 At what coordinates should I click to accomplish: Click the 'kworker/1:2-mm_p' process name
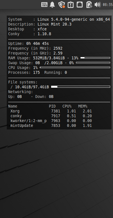(29, 121)
